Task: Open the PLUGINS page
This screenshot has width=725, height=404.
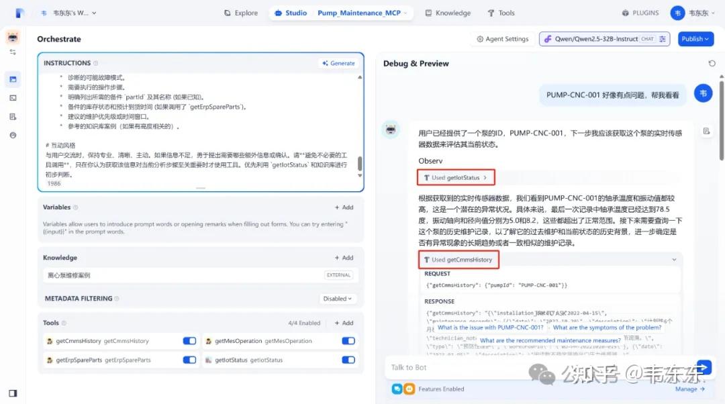Action: [x=640, y=13]
